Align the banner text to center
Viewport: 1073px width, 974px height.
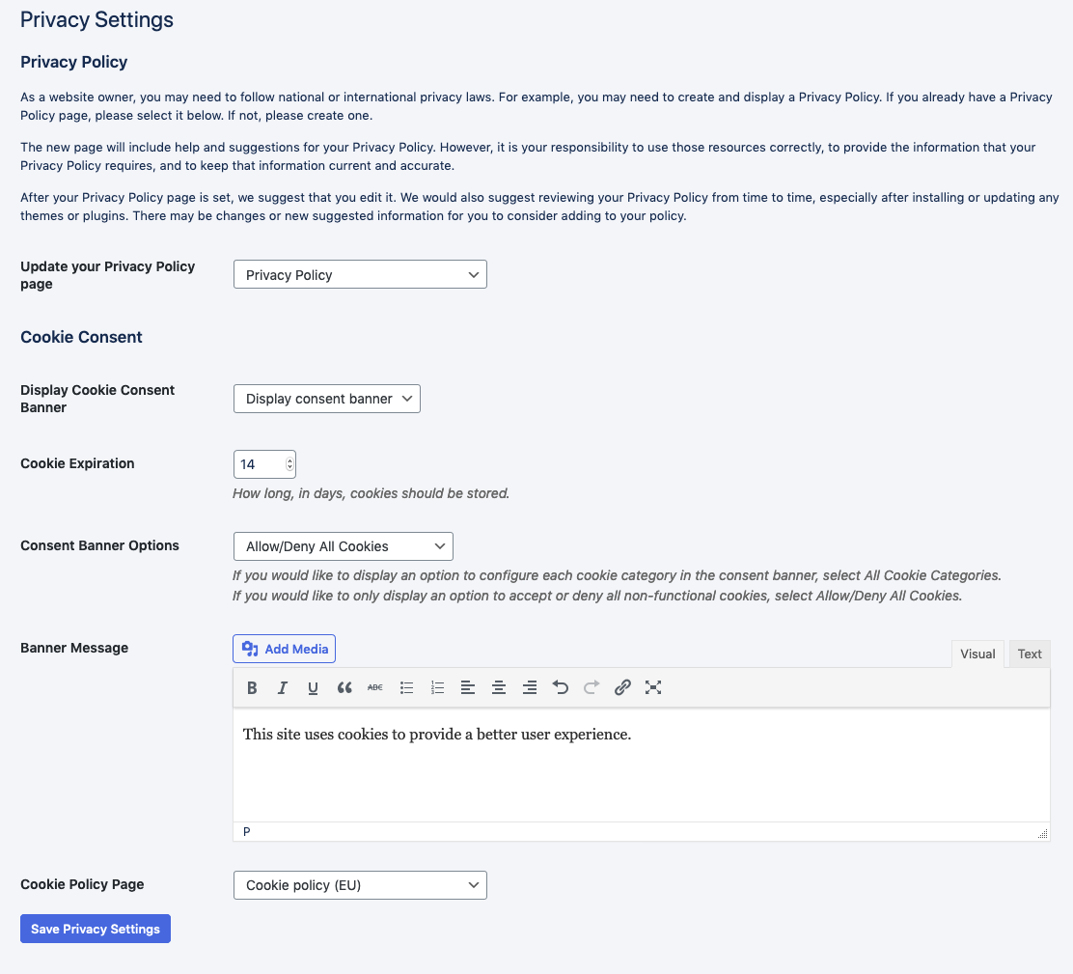pos(499,687)
